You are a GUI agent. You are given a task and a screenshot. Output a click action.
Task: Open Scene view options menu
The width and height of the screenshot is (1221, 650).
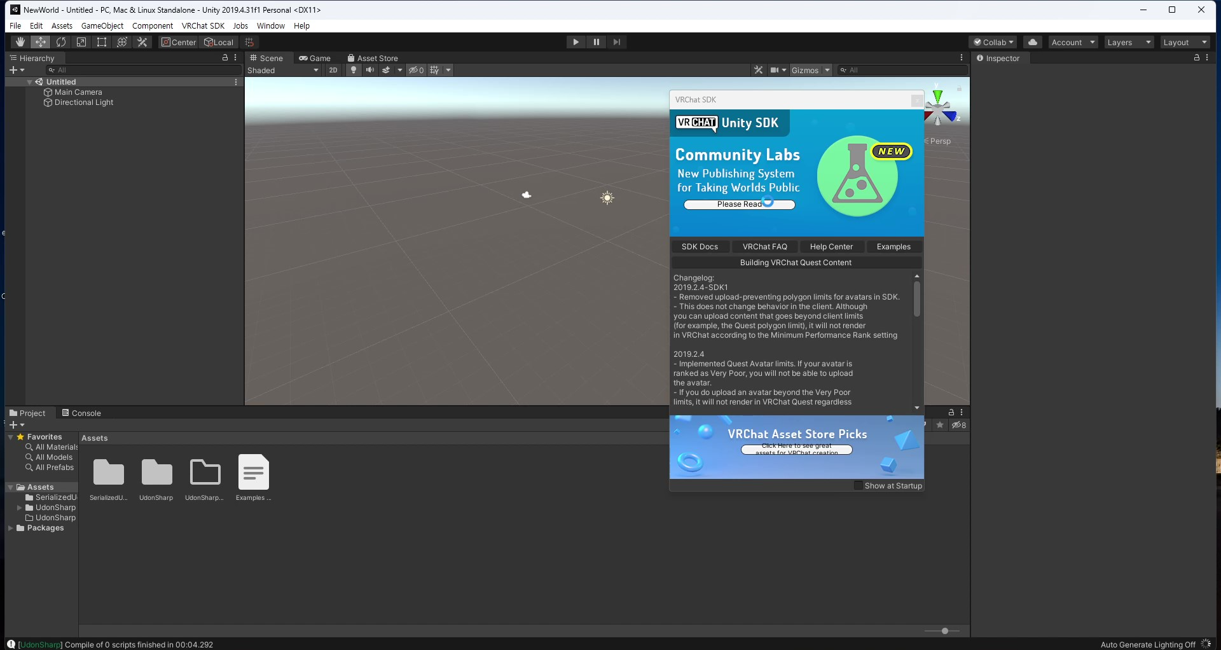pos(962,58)
